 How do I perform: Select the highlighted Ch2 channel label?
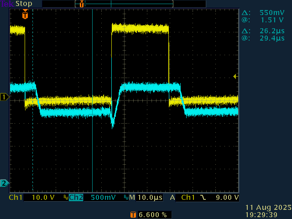76,198
